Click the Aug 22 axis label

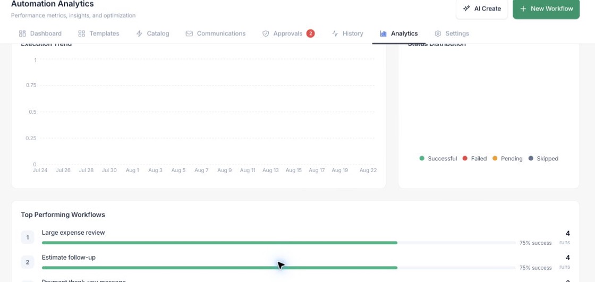pyautogui.click(x=368, y=170)
